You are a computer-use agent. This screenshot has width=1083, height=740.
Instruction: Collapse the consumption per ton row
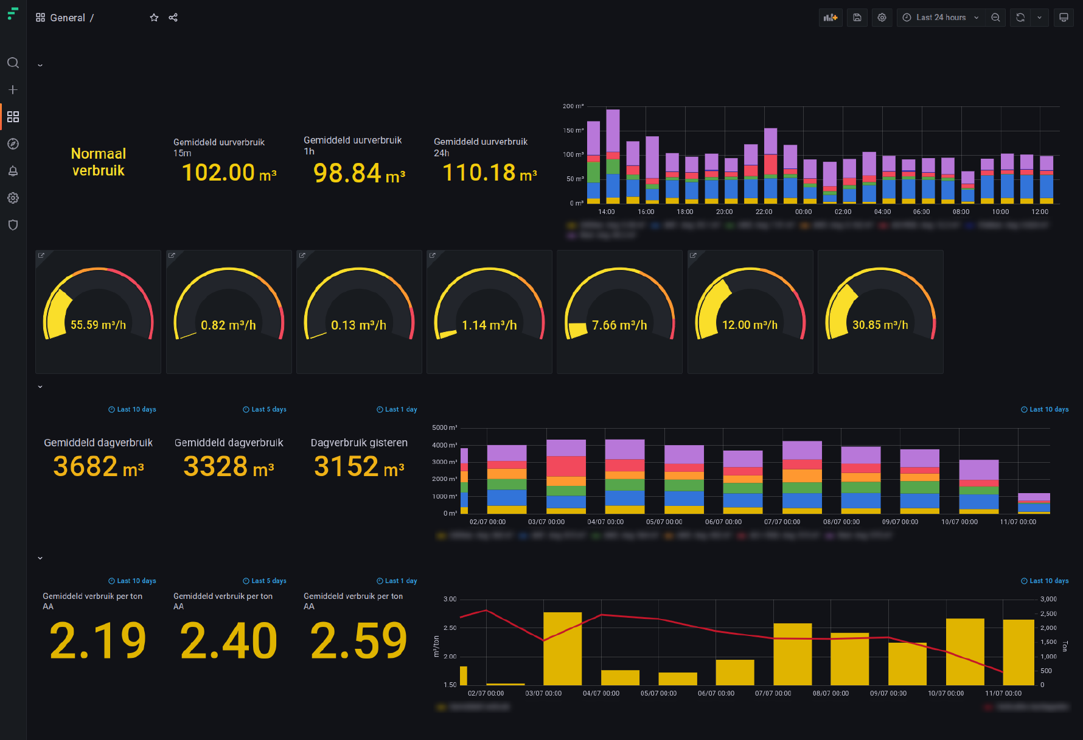point(40,558)
